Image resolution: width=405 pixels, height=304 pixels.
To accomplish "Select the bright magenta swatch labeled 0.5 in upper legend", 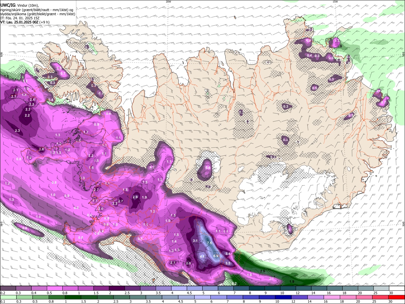I will 55,288.
